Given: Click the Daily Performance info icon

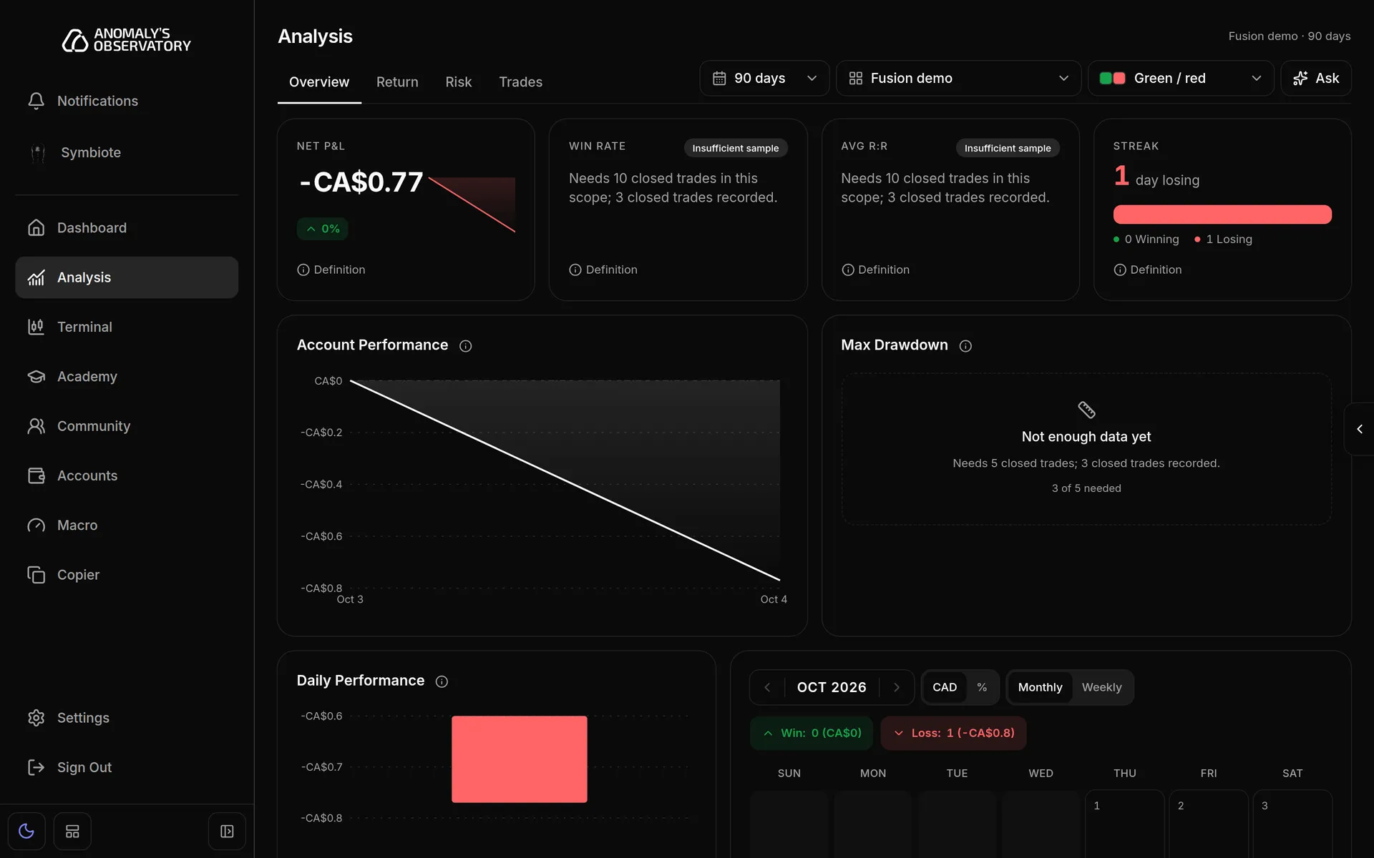Looking at the screenshot, I should (442, 681).
